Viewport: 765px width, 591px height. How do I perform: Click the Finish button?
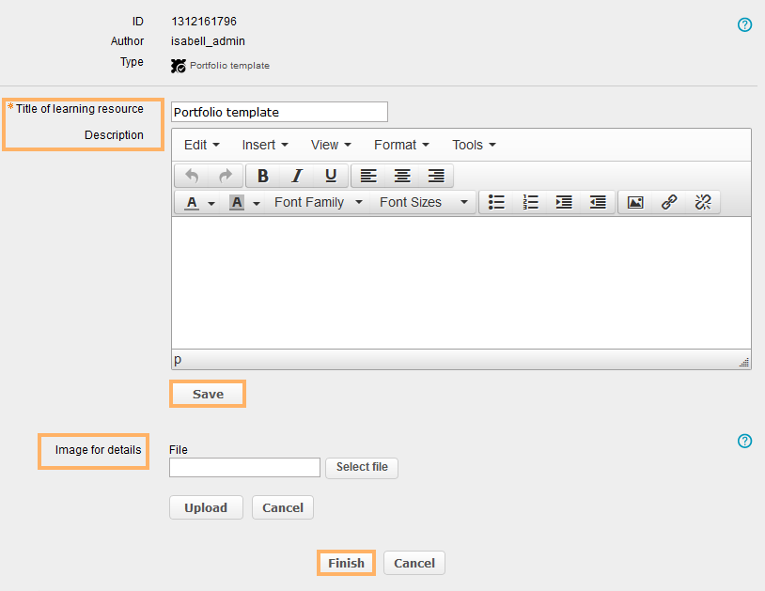346,563
